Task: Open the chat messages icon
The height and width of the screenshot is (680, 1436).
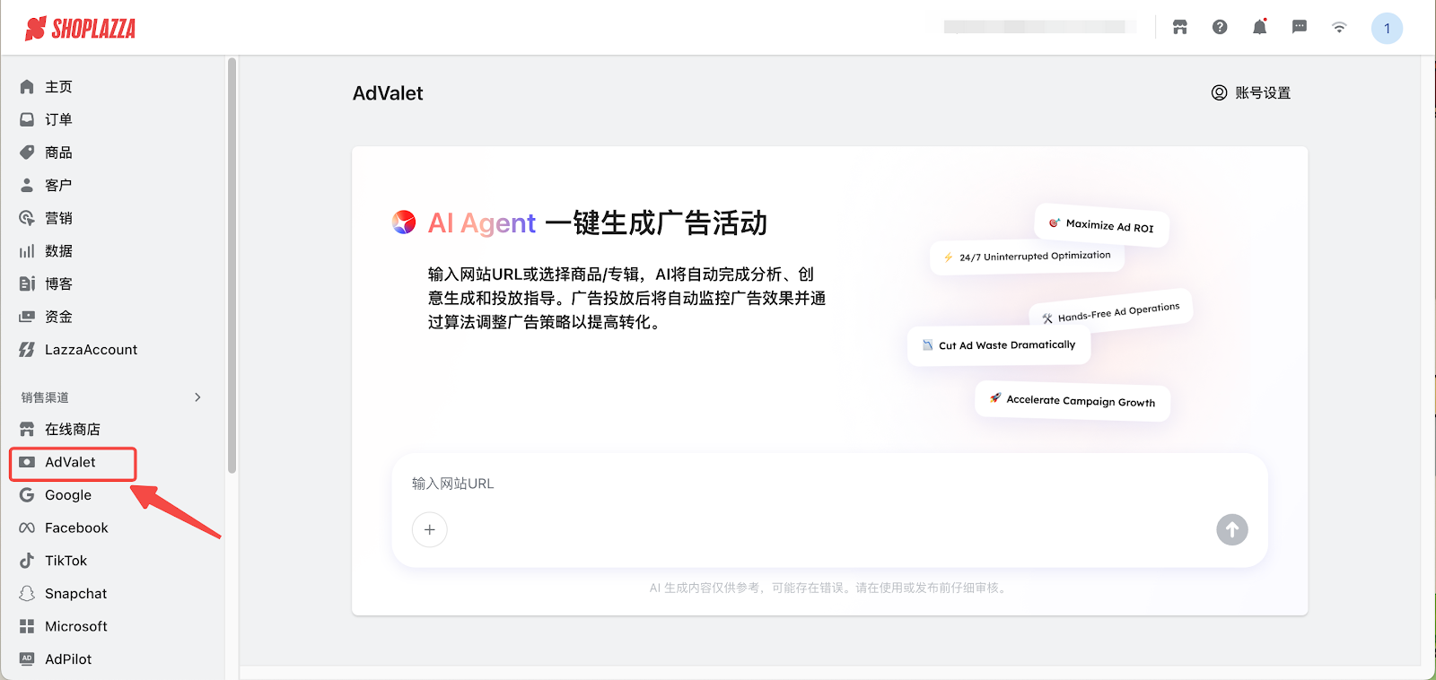Action: click(1299, 28)
